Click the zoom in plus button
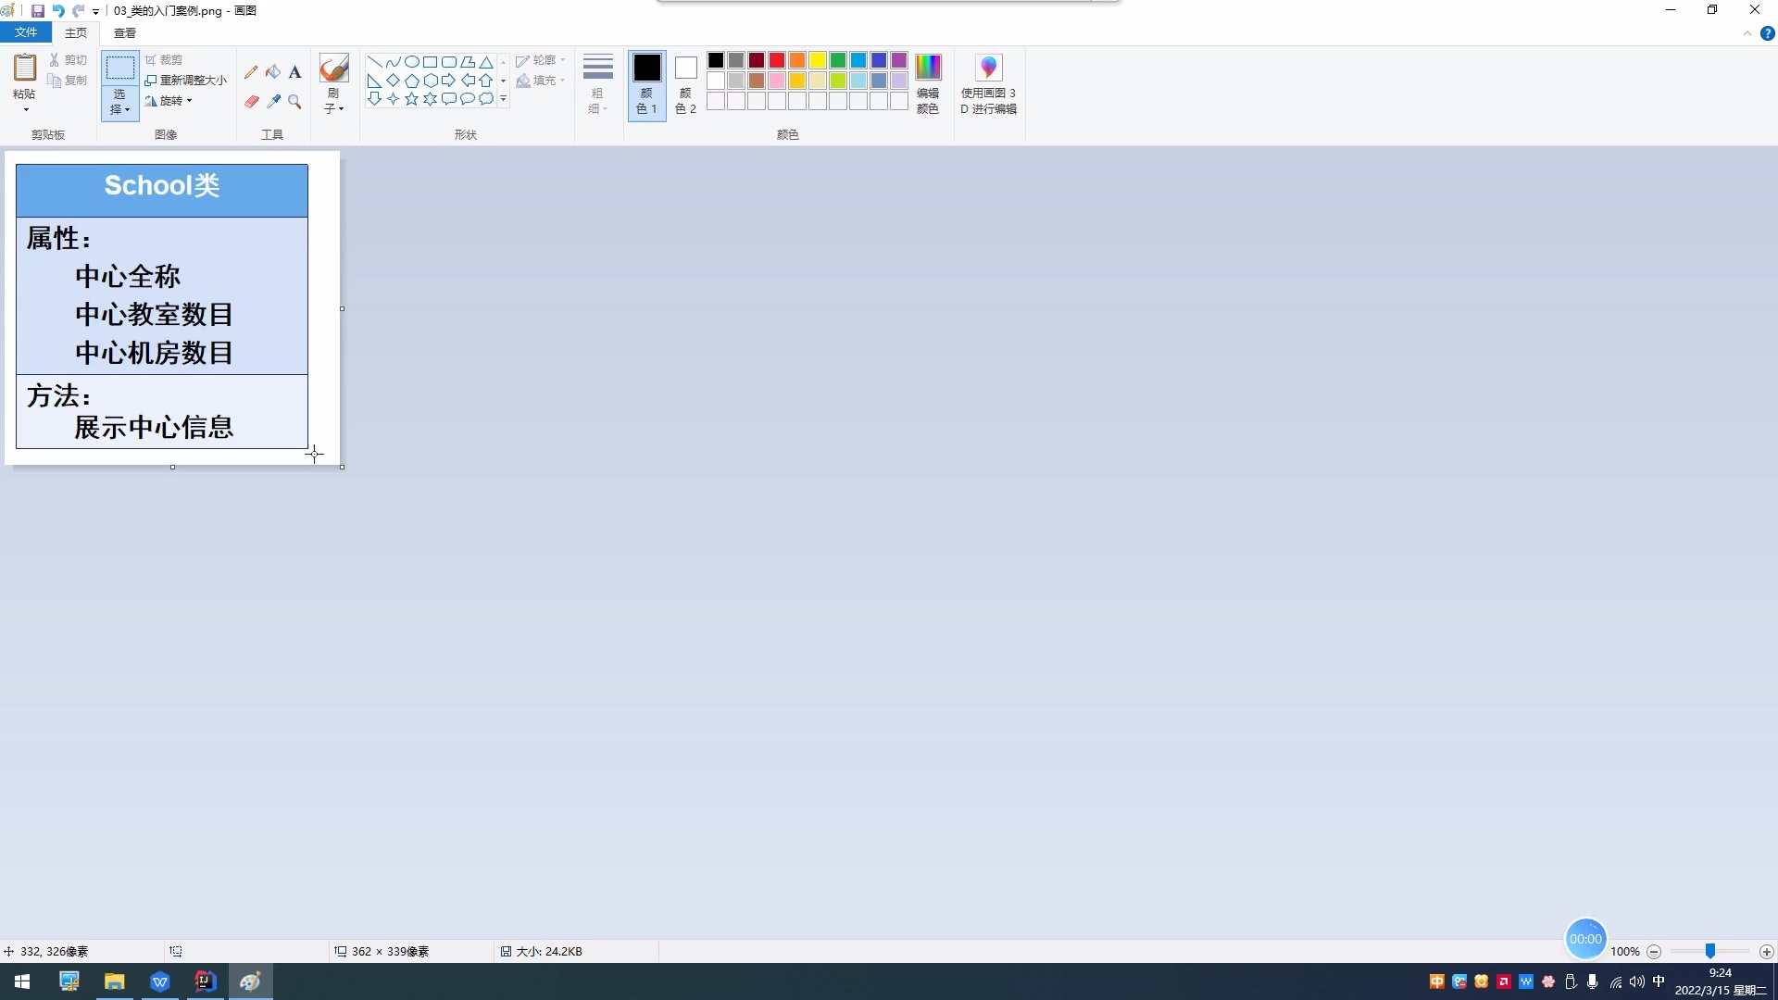1778x1000 pixels. pyautogui.click(x=1766, y=952)
